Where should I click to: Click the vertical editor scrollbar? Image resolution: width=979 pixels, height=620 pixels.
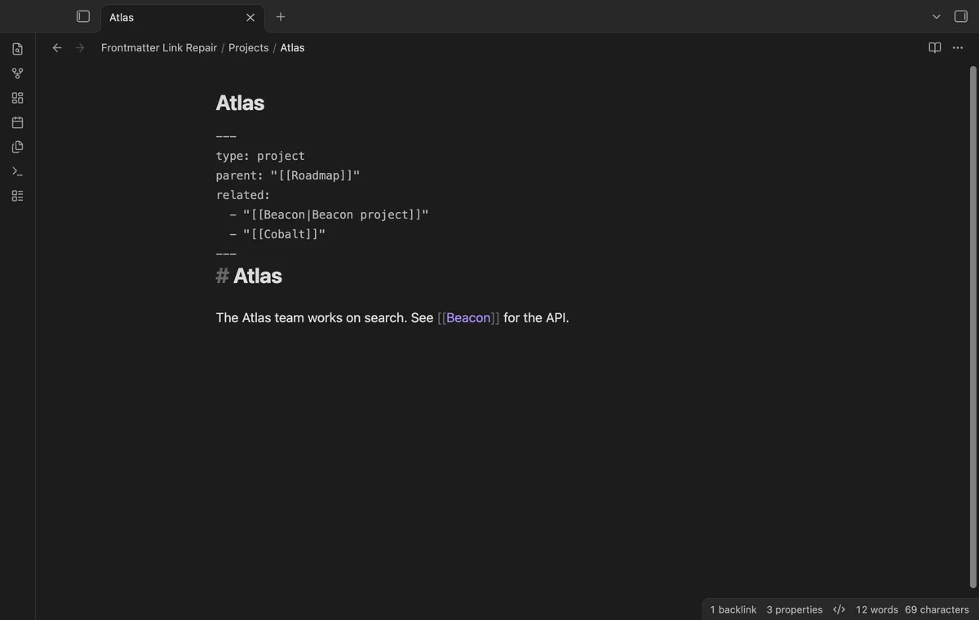tap(972, 326)
